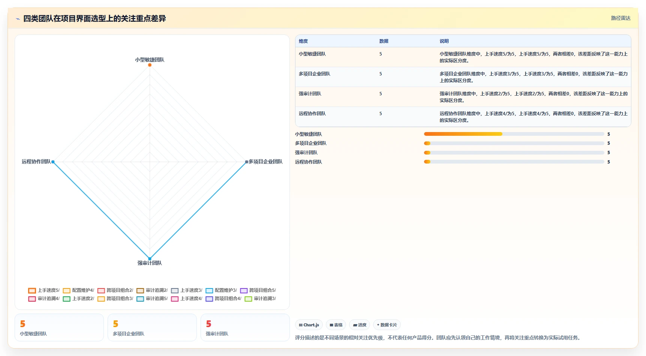Image resolution: width=646 pixels, height=356 pixels.
Task: Toggle the 配置维护3/ legend item
Action: click(221, 290)
